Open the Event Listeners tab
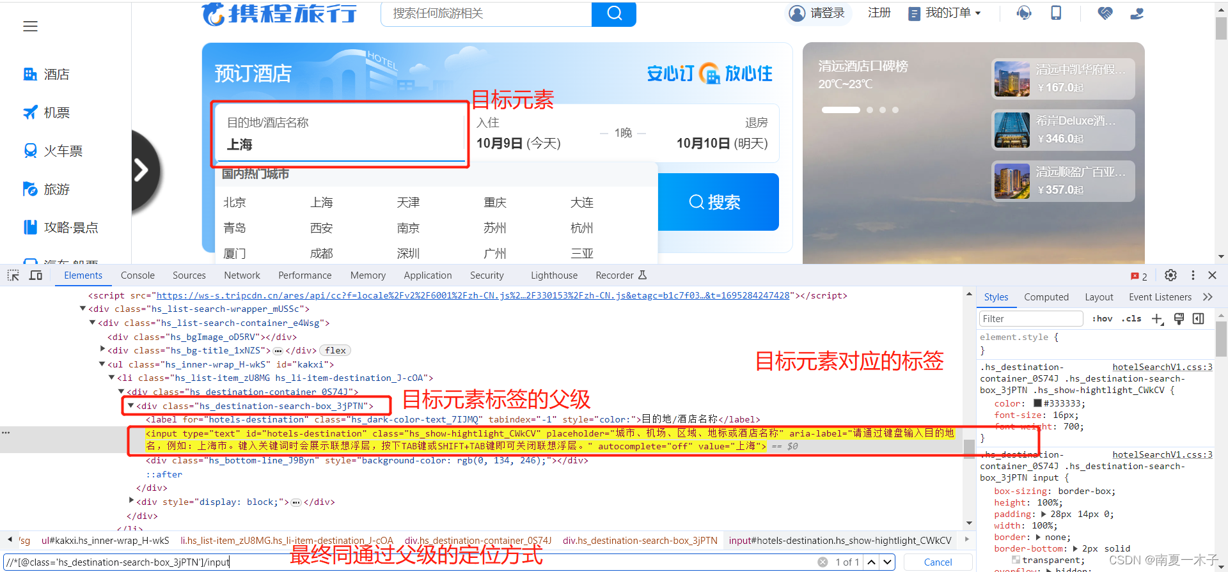Viewport: 1228px width, 572px height. click(x=1160, y=297)
